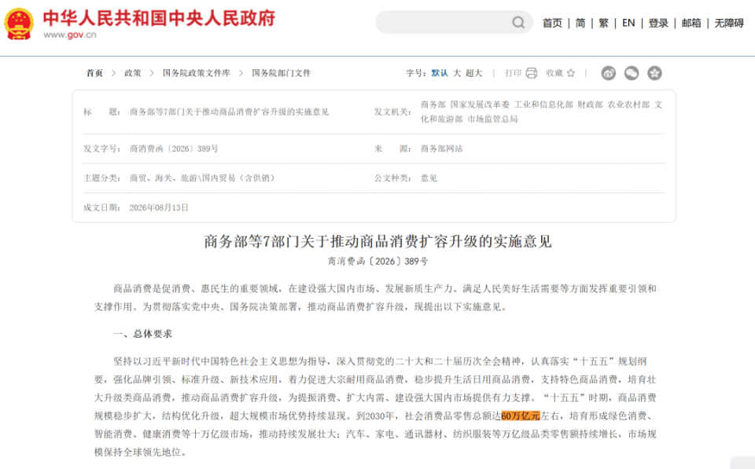Viewport: 755px width, 469px height.
Task: Click the main article heading
Action: pos(378,241)
